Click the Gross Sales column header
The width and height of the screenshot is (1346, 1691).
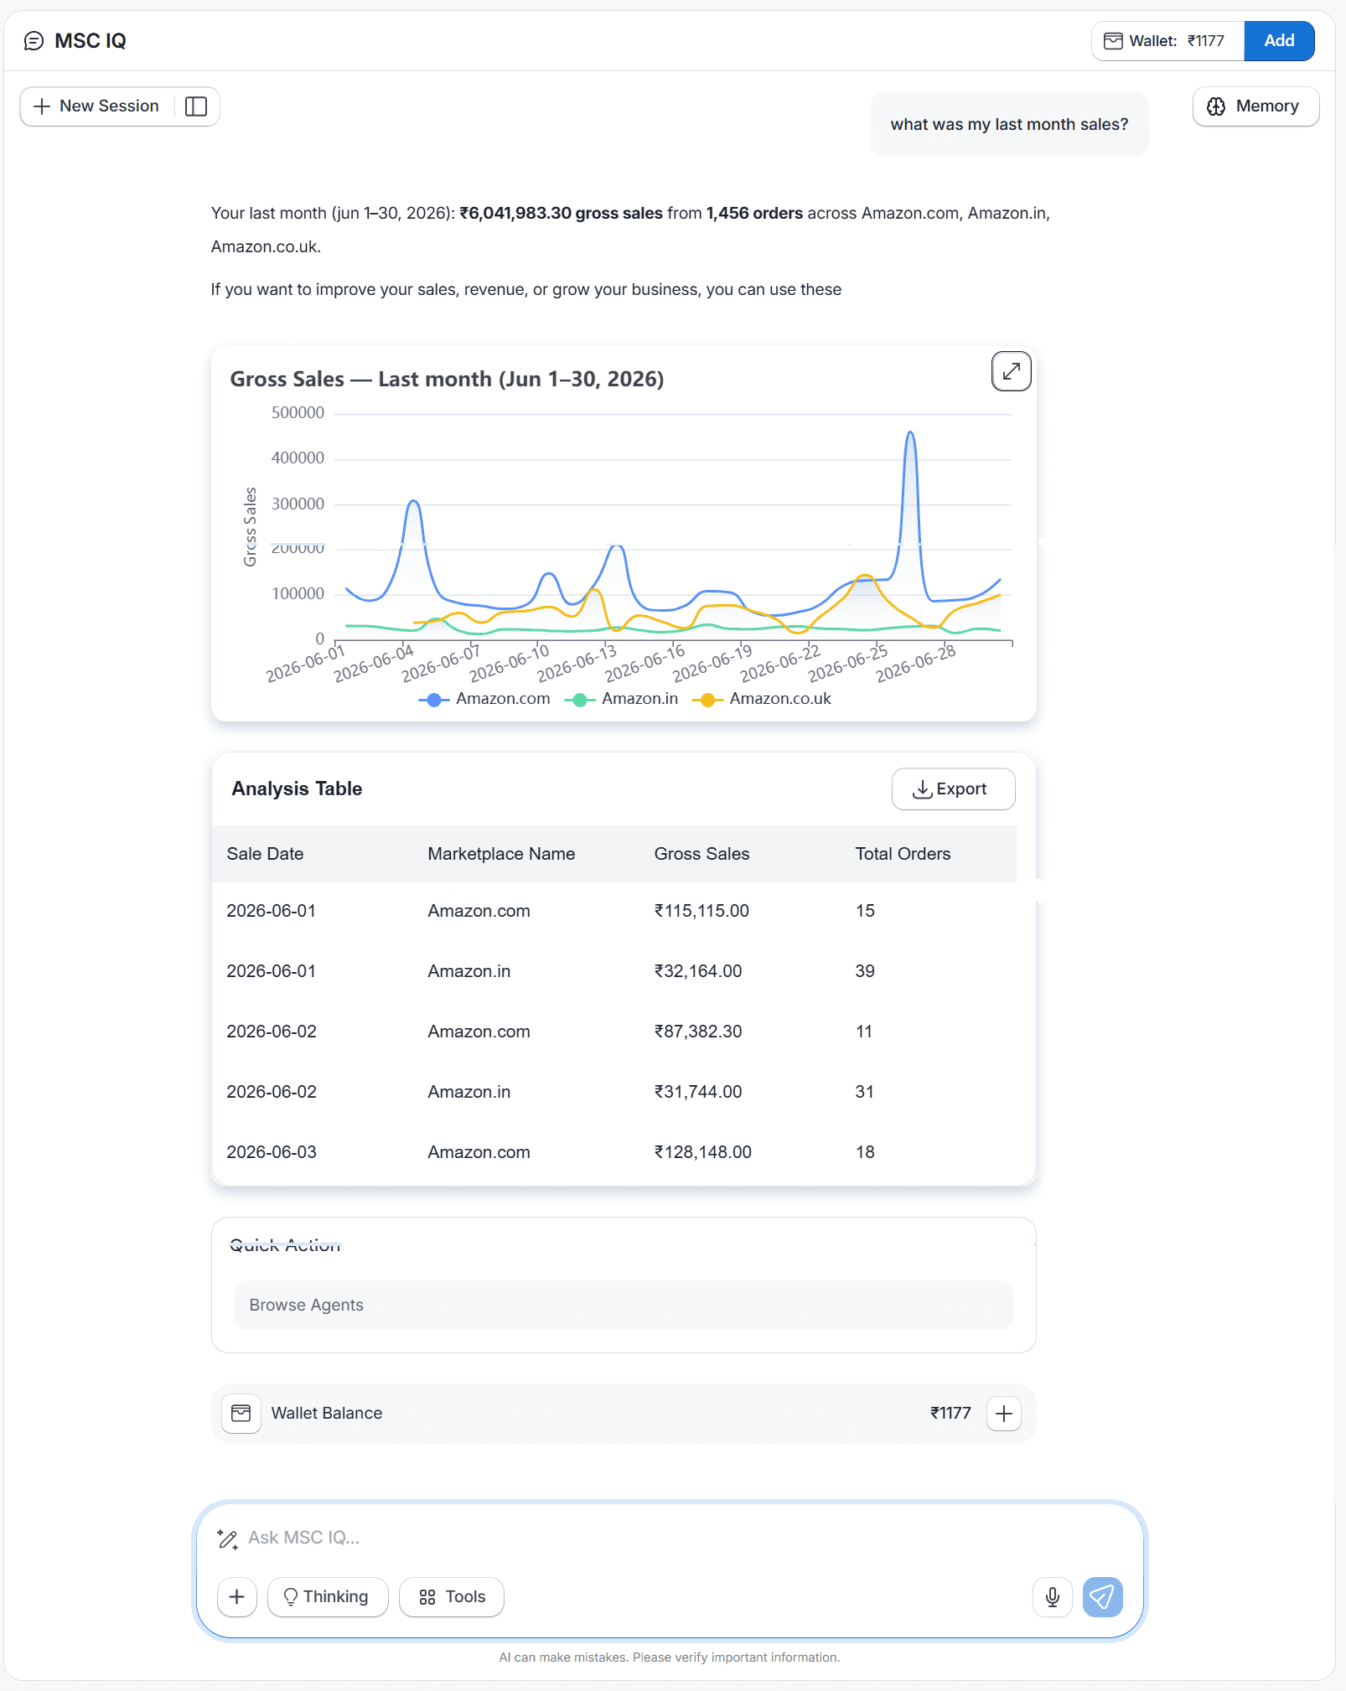701,854
